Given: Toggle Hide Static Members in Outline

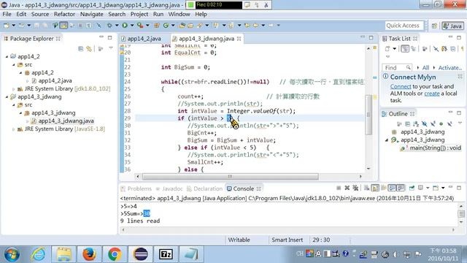Looking at the screenshot, I should (433, 123).
